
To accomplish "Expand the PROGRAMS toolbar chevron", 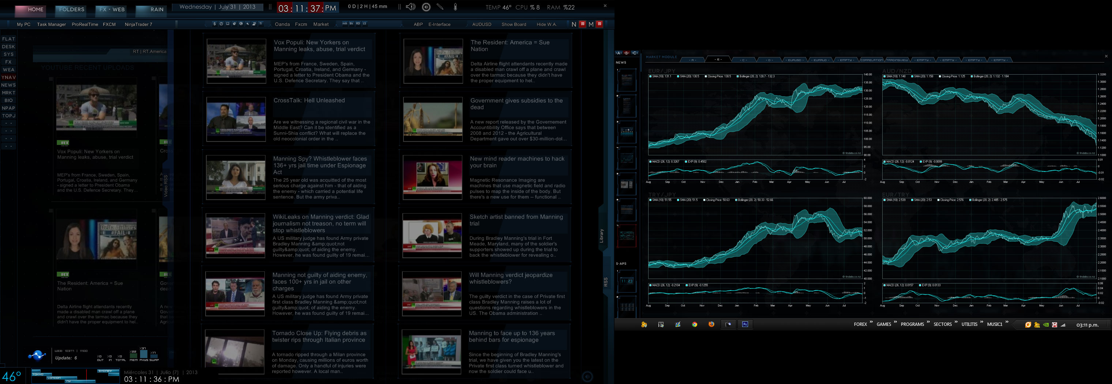I will tap(928, 322).
